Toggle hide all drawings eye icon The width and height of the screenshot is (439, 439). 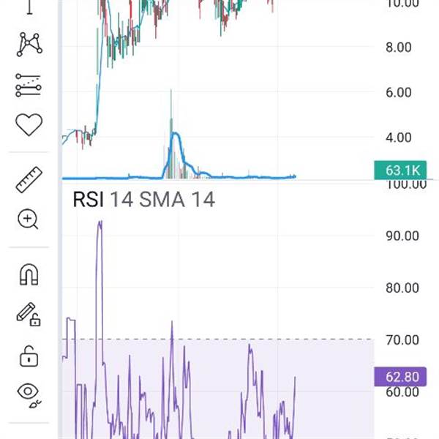point(29,395)
